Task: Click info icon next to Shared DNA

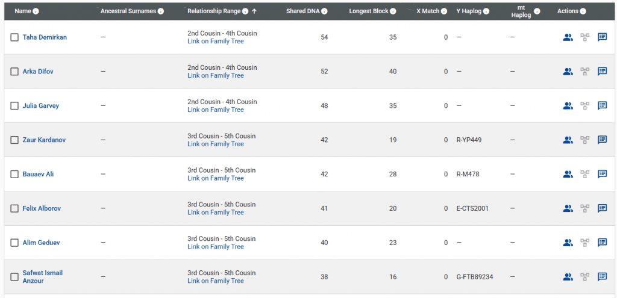Action: [x=325, y=11]
